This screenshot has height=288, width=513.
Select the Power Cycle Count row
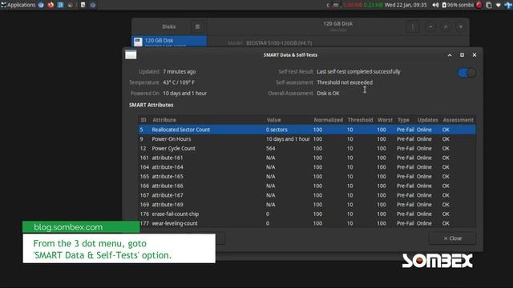[307, 149]
